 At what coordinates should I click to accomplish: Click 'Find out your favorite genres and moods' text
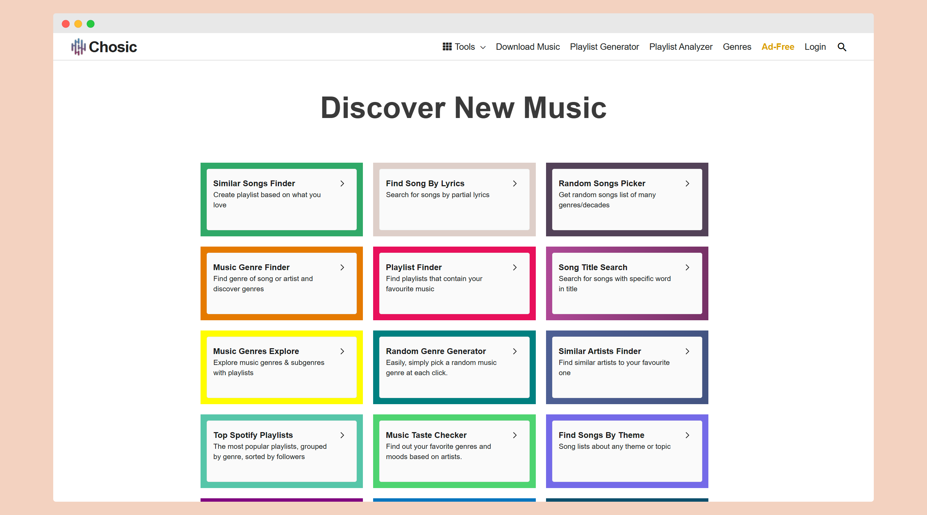click(438, 451)
